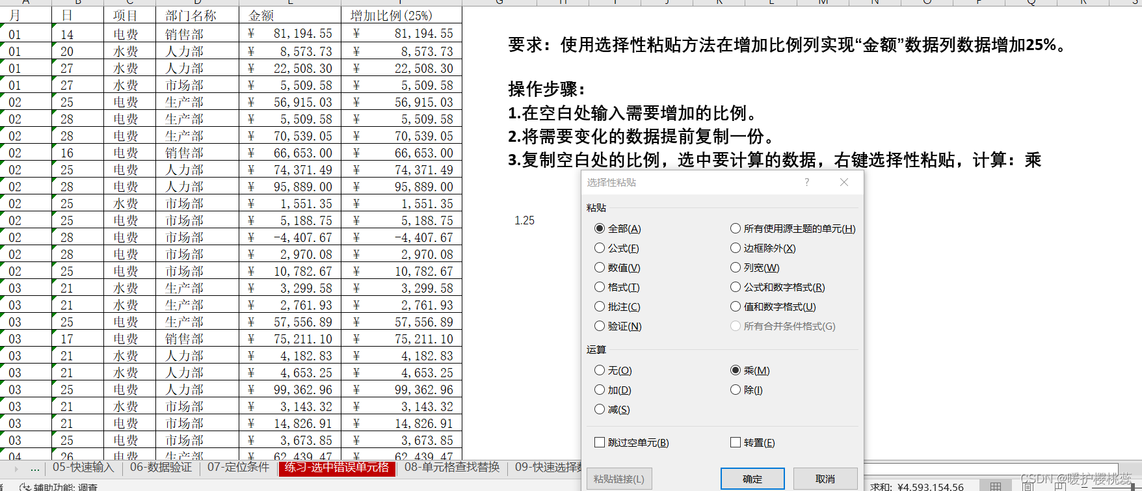
Task: Switch to Page Layout view icon
Action: [x=1028, y=485]
